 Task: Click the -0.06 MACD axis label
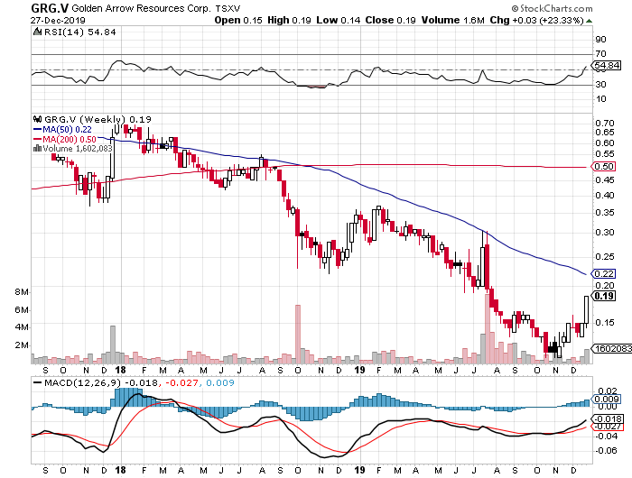point(606,450)
